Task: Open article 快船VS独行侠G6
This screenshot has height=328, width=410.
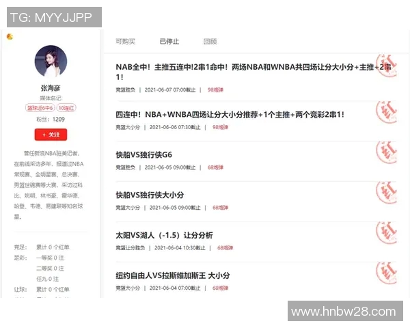Action: [143, 154]
